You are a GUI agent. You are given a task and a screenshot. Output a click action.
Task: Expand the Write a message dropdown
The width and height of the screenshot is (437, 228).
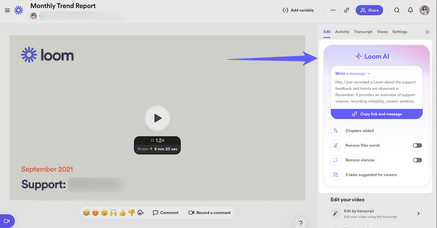[x=353, y=74]
